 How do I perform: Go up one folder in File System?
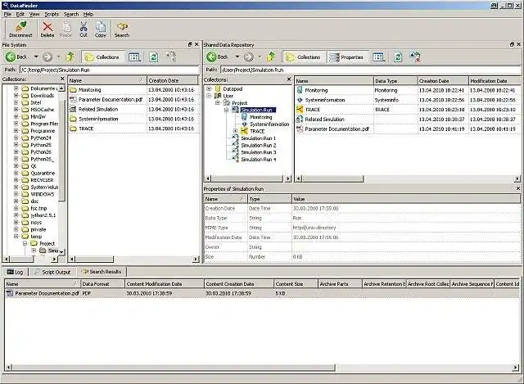point(70,56)
